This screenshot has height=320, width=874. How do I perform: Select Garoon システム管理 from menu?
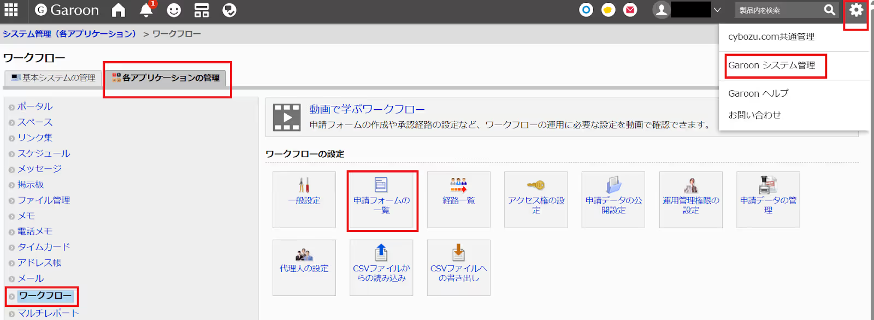click(771, 66)
